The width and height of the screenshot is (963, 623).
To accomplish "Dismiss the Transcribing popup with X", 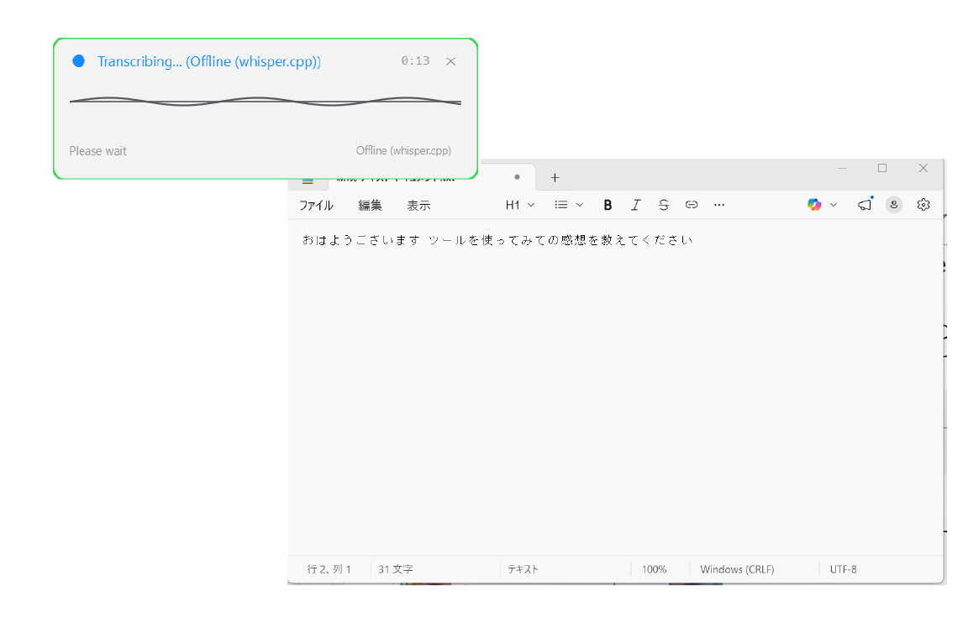I will point(450,61).
